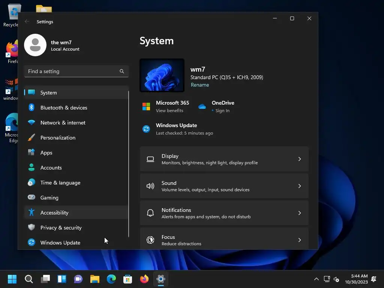The image size is (384, 288).
Task: Click the user profile avatar
Action: (35, 45)
